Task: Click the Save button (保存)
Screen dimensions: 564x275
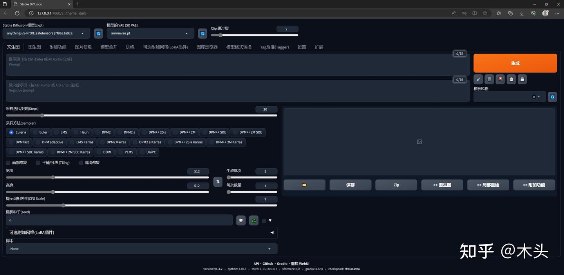Action: (350, 185)
